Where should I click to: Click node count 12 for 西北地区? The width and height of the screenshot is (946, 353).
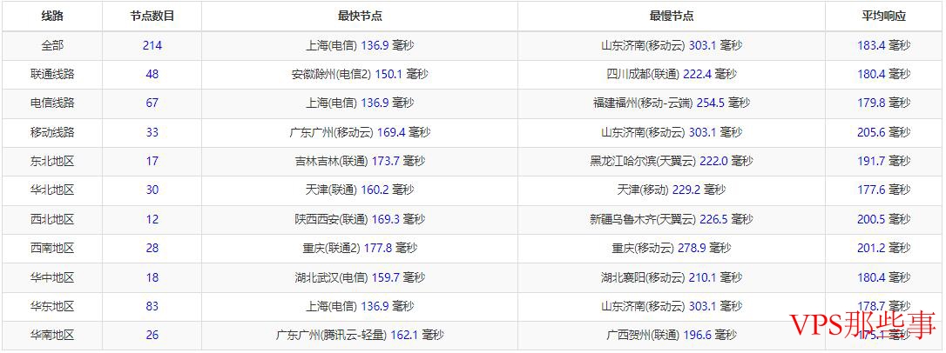[152, 219]
